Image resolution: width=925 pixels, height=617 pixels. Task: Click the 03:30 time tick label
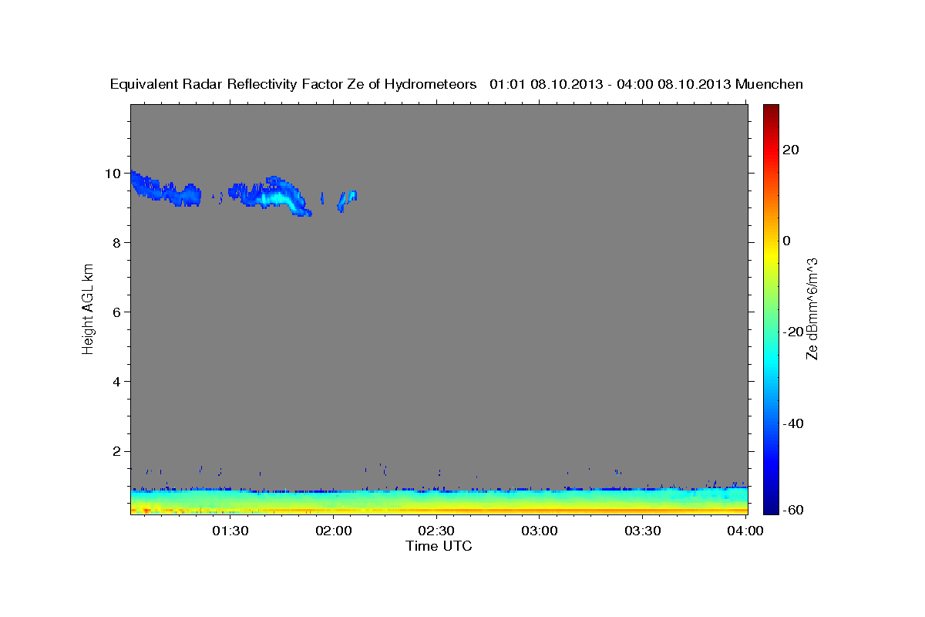click(x=643, y=531)
